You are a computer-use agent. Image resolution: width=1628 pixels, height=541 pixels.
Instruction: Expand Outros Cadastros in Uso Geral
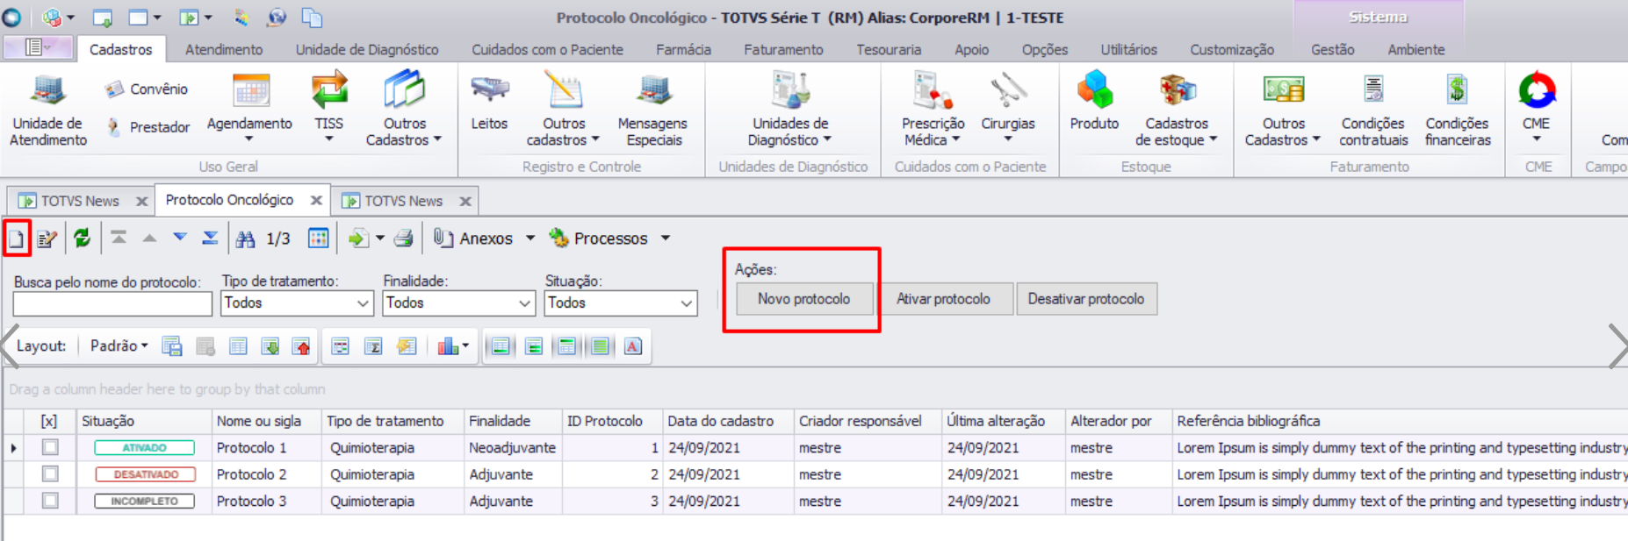[404, 110]
